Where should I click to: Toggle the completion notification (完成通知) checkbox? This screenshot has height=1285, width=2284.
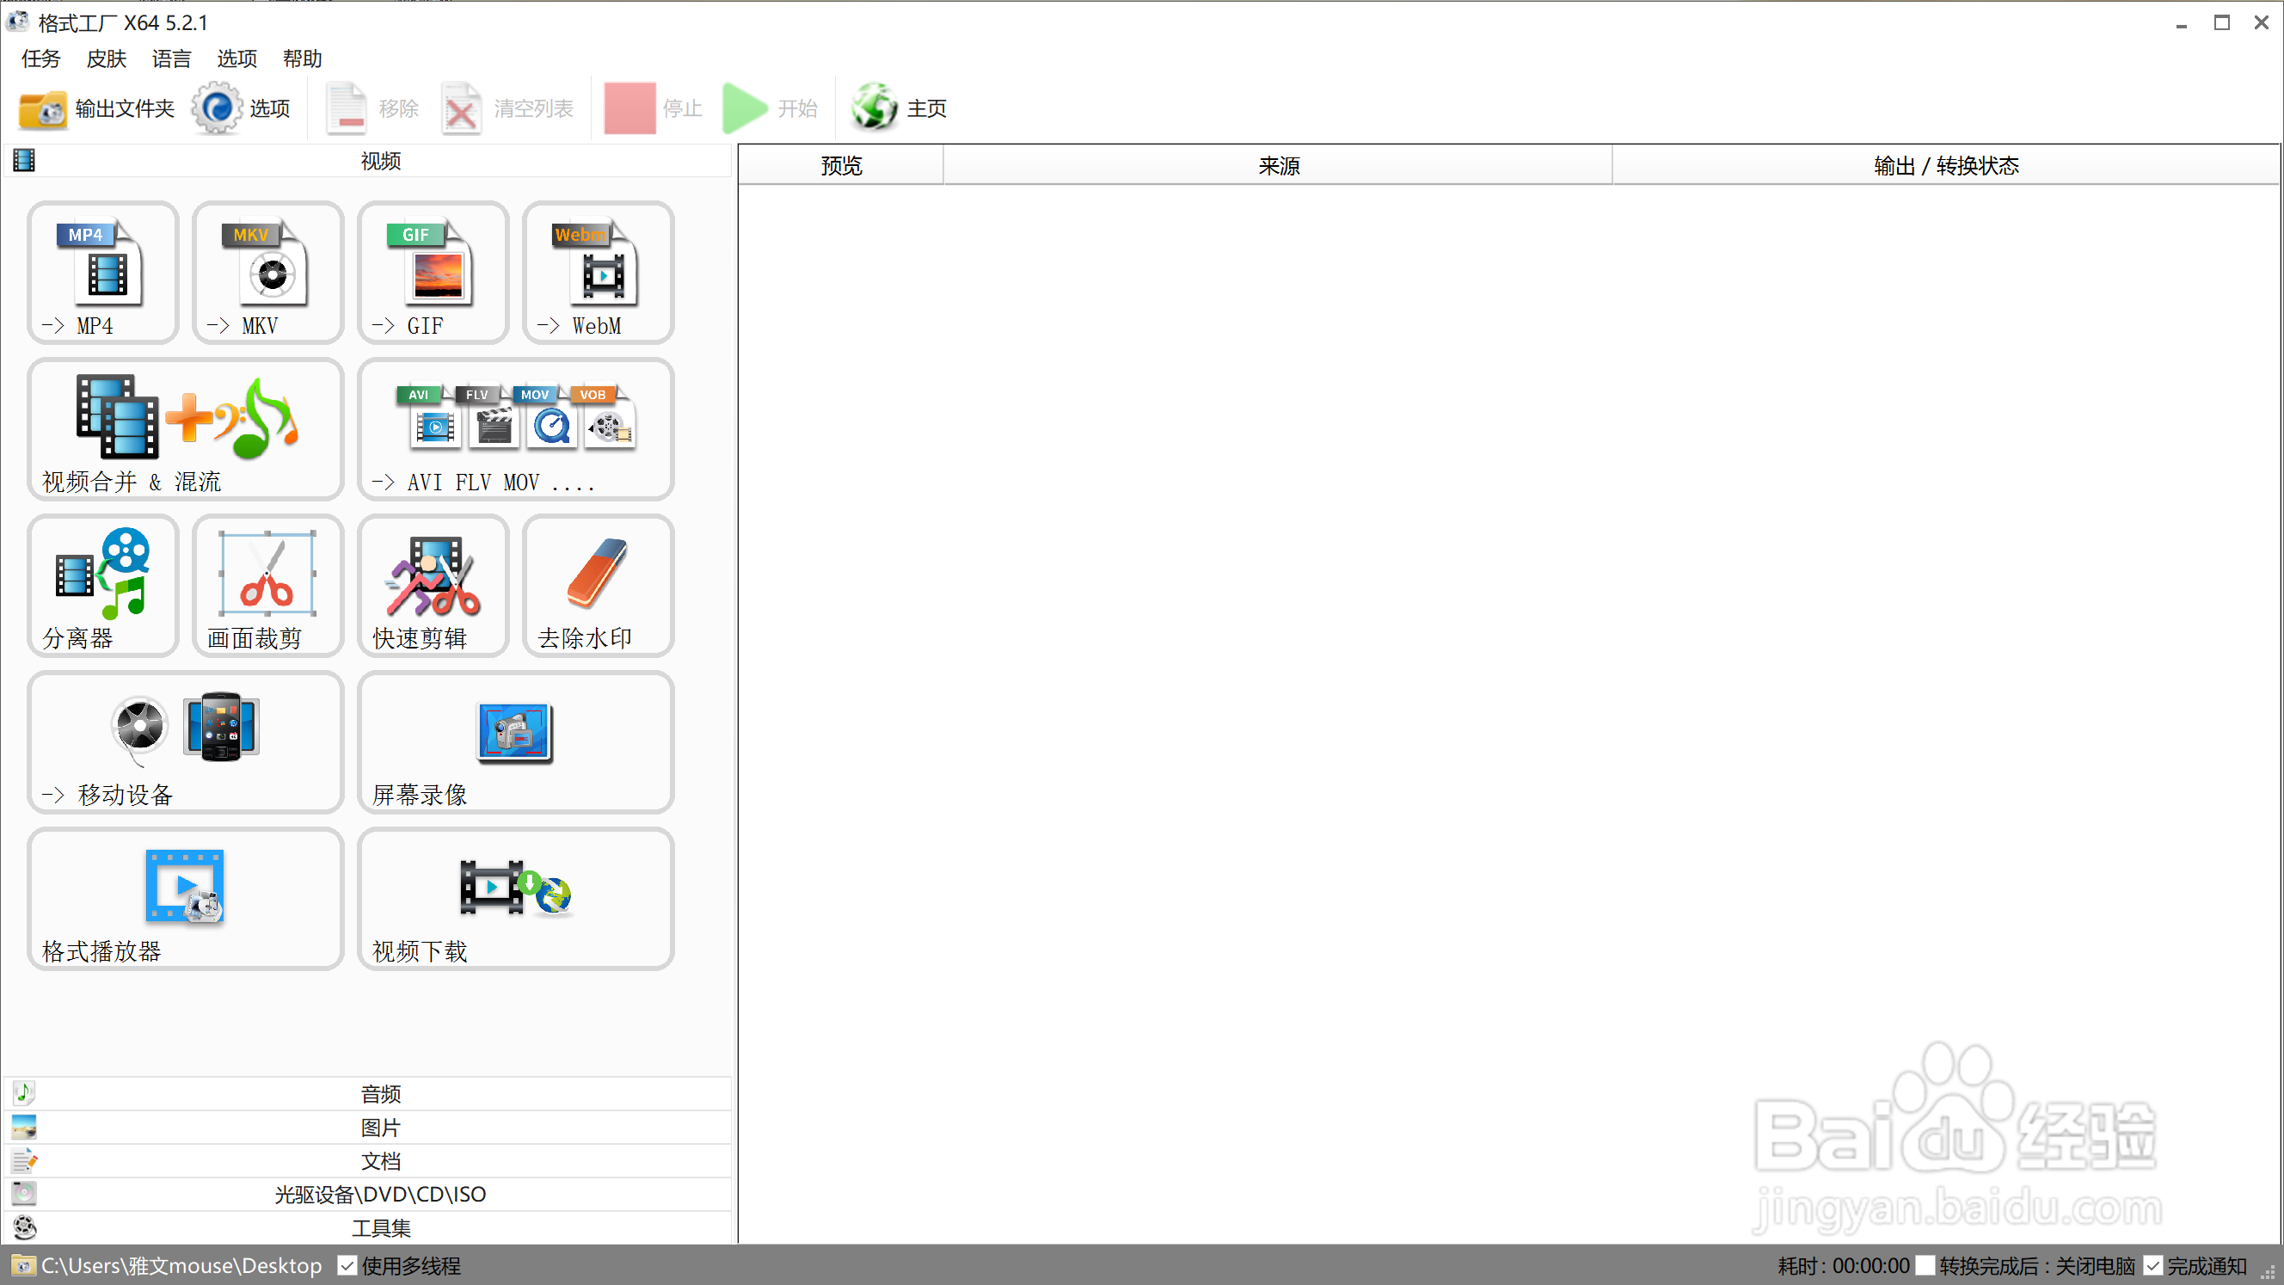pos(2152,1265)
